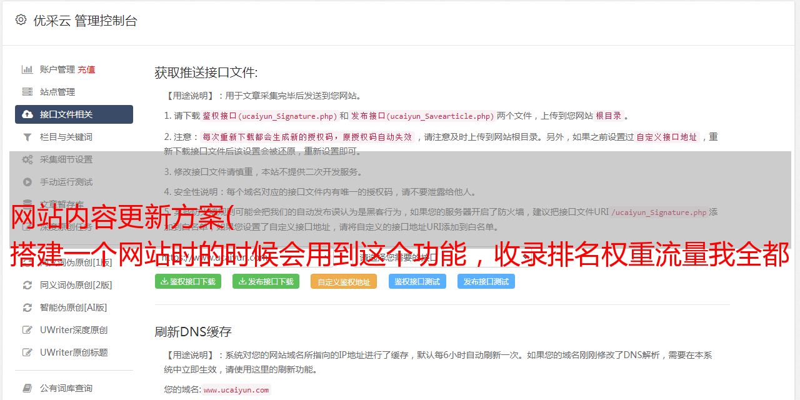The image size is (800, 400).
Task: Click the refresh icon beside 同义词伪原创[2版]
Action: [27, 285]
